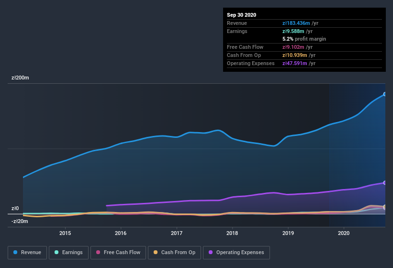Click the Revenue line endpoint marker
Image resolution: width=393 pixels, height=268 pixels.
[385, 94]
